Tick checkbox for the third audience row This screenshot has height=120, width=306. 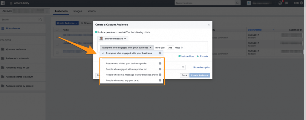[x=57, y=53]
